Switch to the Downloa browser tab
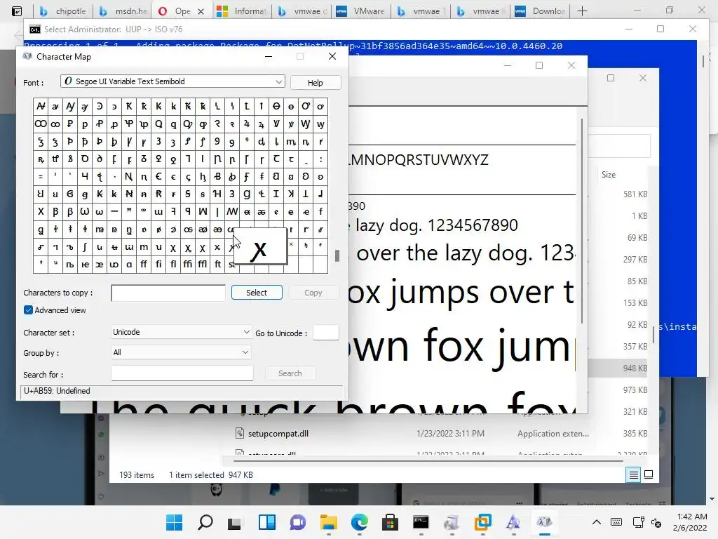The width and height of the screenshot is (718, 539). click(x=541, y=11)
